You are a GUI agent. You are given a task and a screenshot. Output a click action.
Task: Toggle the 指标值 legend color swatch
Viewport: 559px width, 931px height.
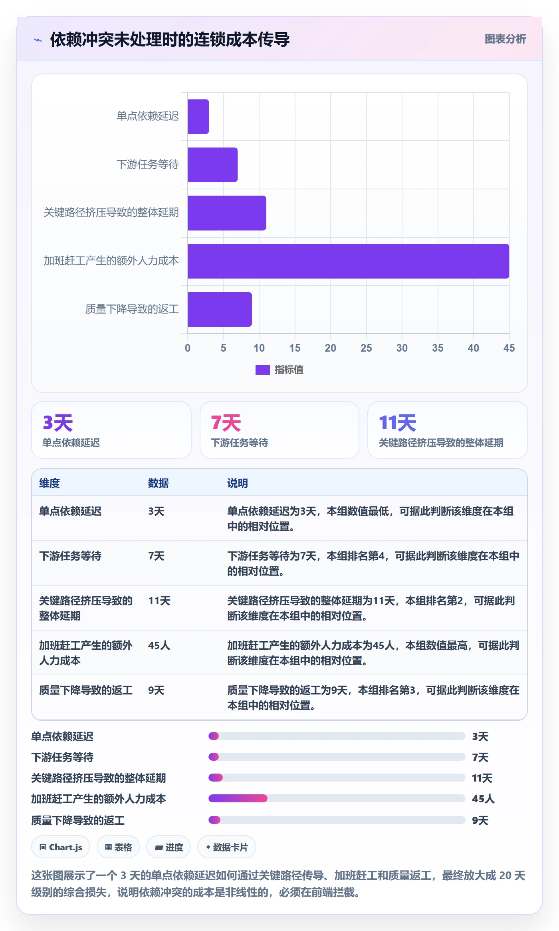pyautogui.click(x=262, y=370)
